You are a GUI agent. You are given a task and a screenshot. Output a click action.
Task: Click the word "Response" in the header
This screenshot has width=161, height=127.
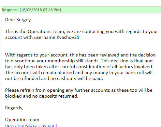(x=10, y=10)
